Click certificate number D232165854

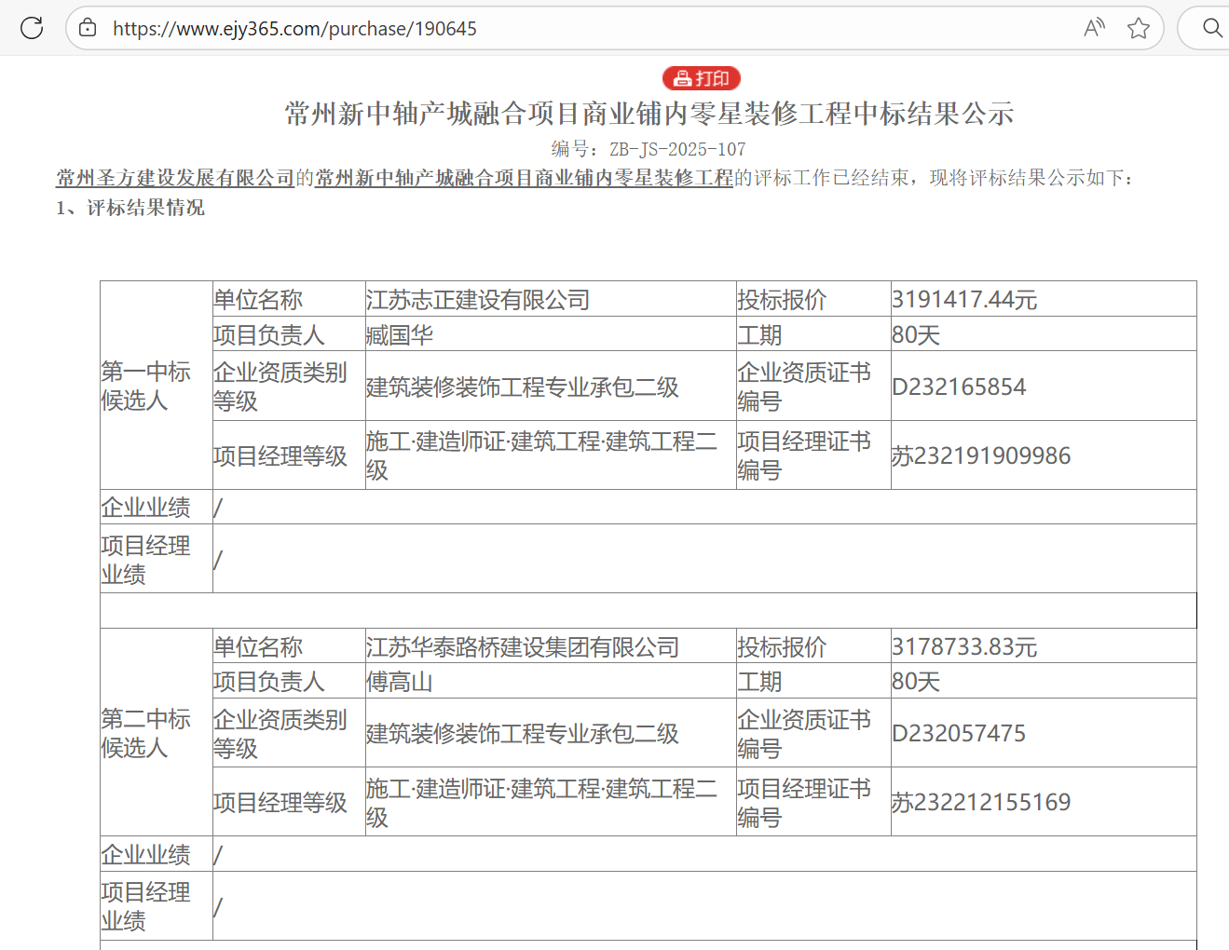[x=959, y=387]
